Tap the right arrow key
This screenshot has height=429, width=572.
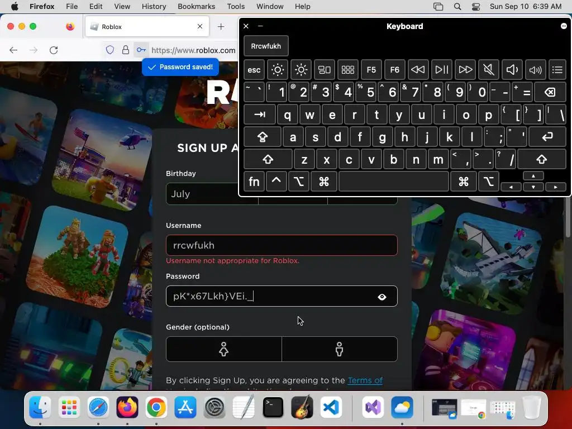[556, 187]
